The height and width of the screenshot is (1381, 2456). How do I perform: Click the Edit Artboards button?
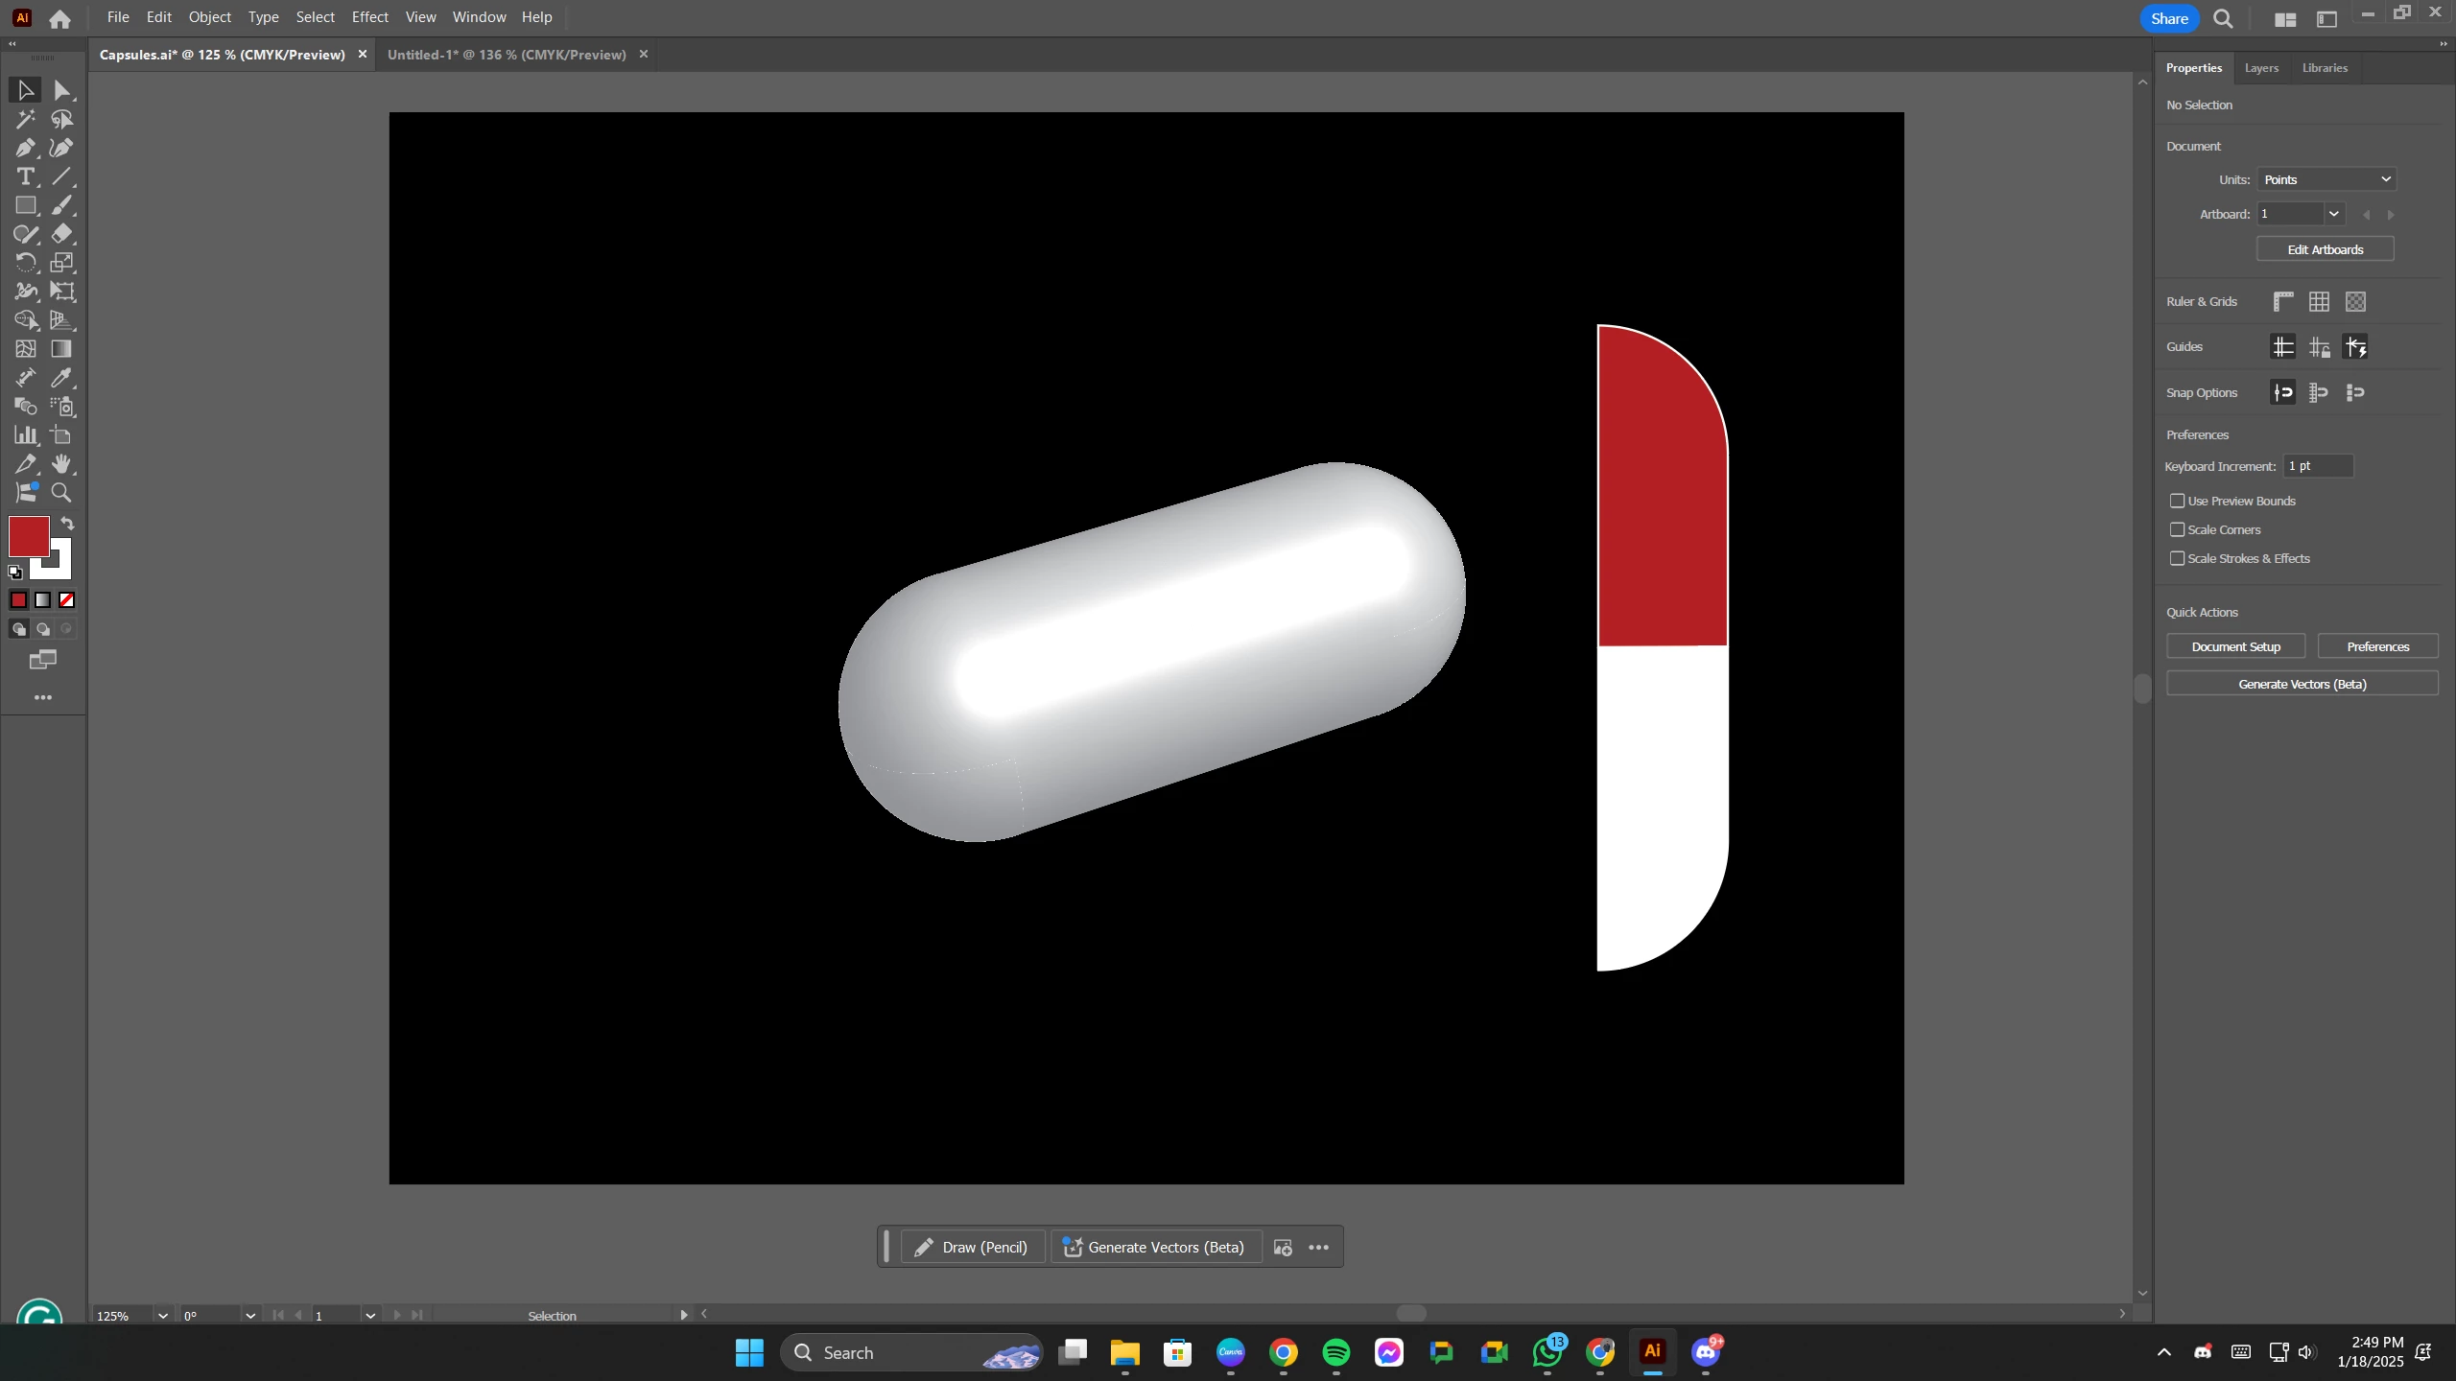coord(2325,249)
